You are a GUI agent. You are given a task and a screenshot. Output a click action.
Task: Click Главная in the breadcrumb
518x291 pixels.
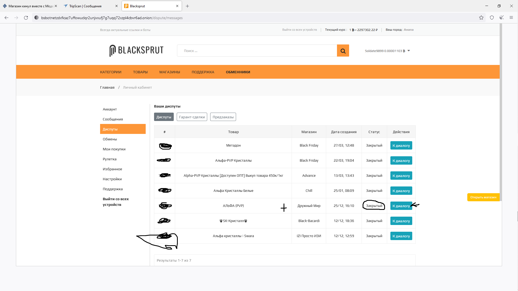[x=107, y=87]
